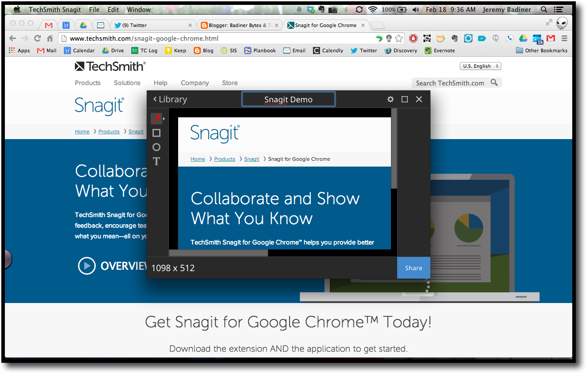
Task: Open the Evernote bookmark
Action: coord(440,51)
